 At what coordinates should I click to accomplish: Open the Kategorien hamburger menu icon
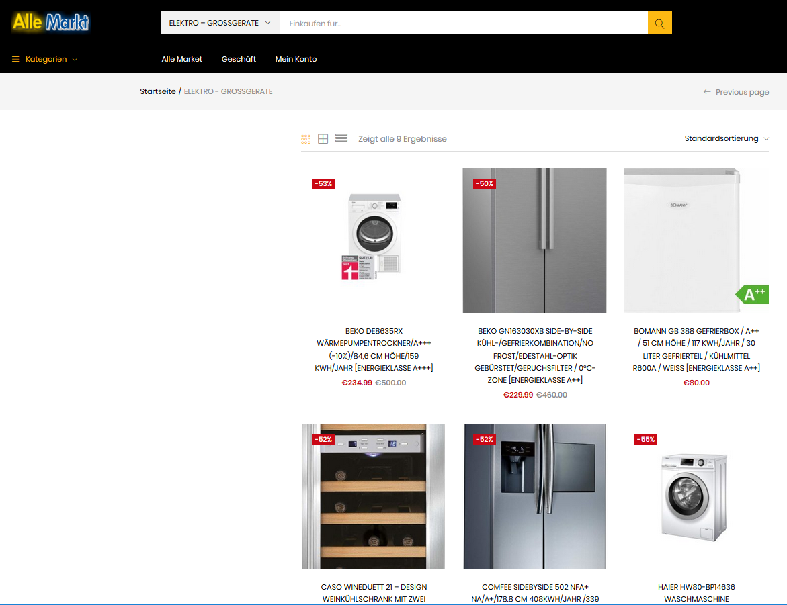point(16,59)
